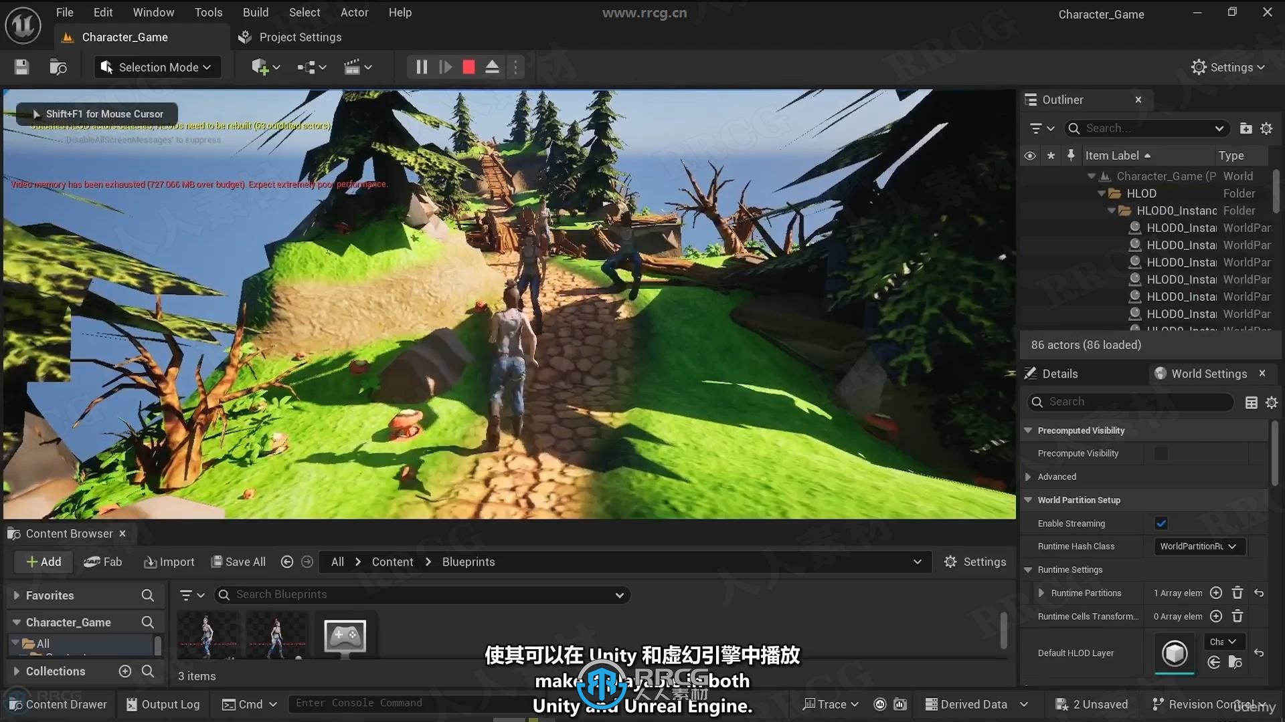Viewport: 1285px width, 722px height.
Task: Click the Content breadcrumb path segment
Action: 392,562
